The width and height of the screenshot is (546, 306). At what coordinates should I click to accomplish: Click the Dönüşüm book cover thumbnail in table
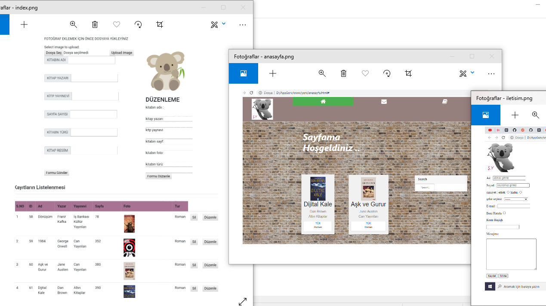point(129,224)
